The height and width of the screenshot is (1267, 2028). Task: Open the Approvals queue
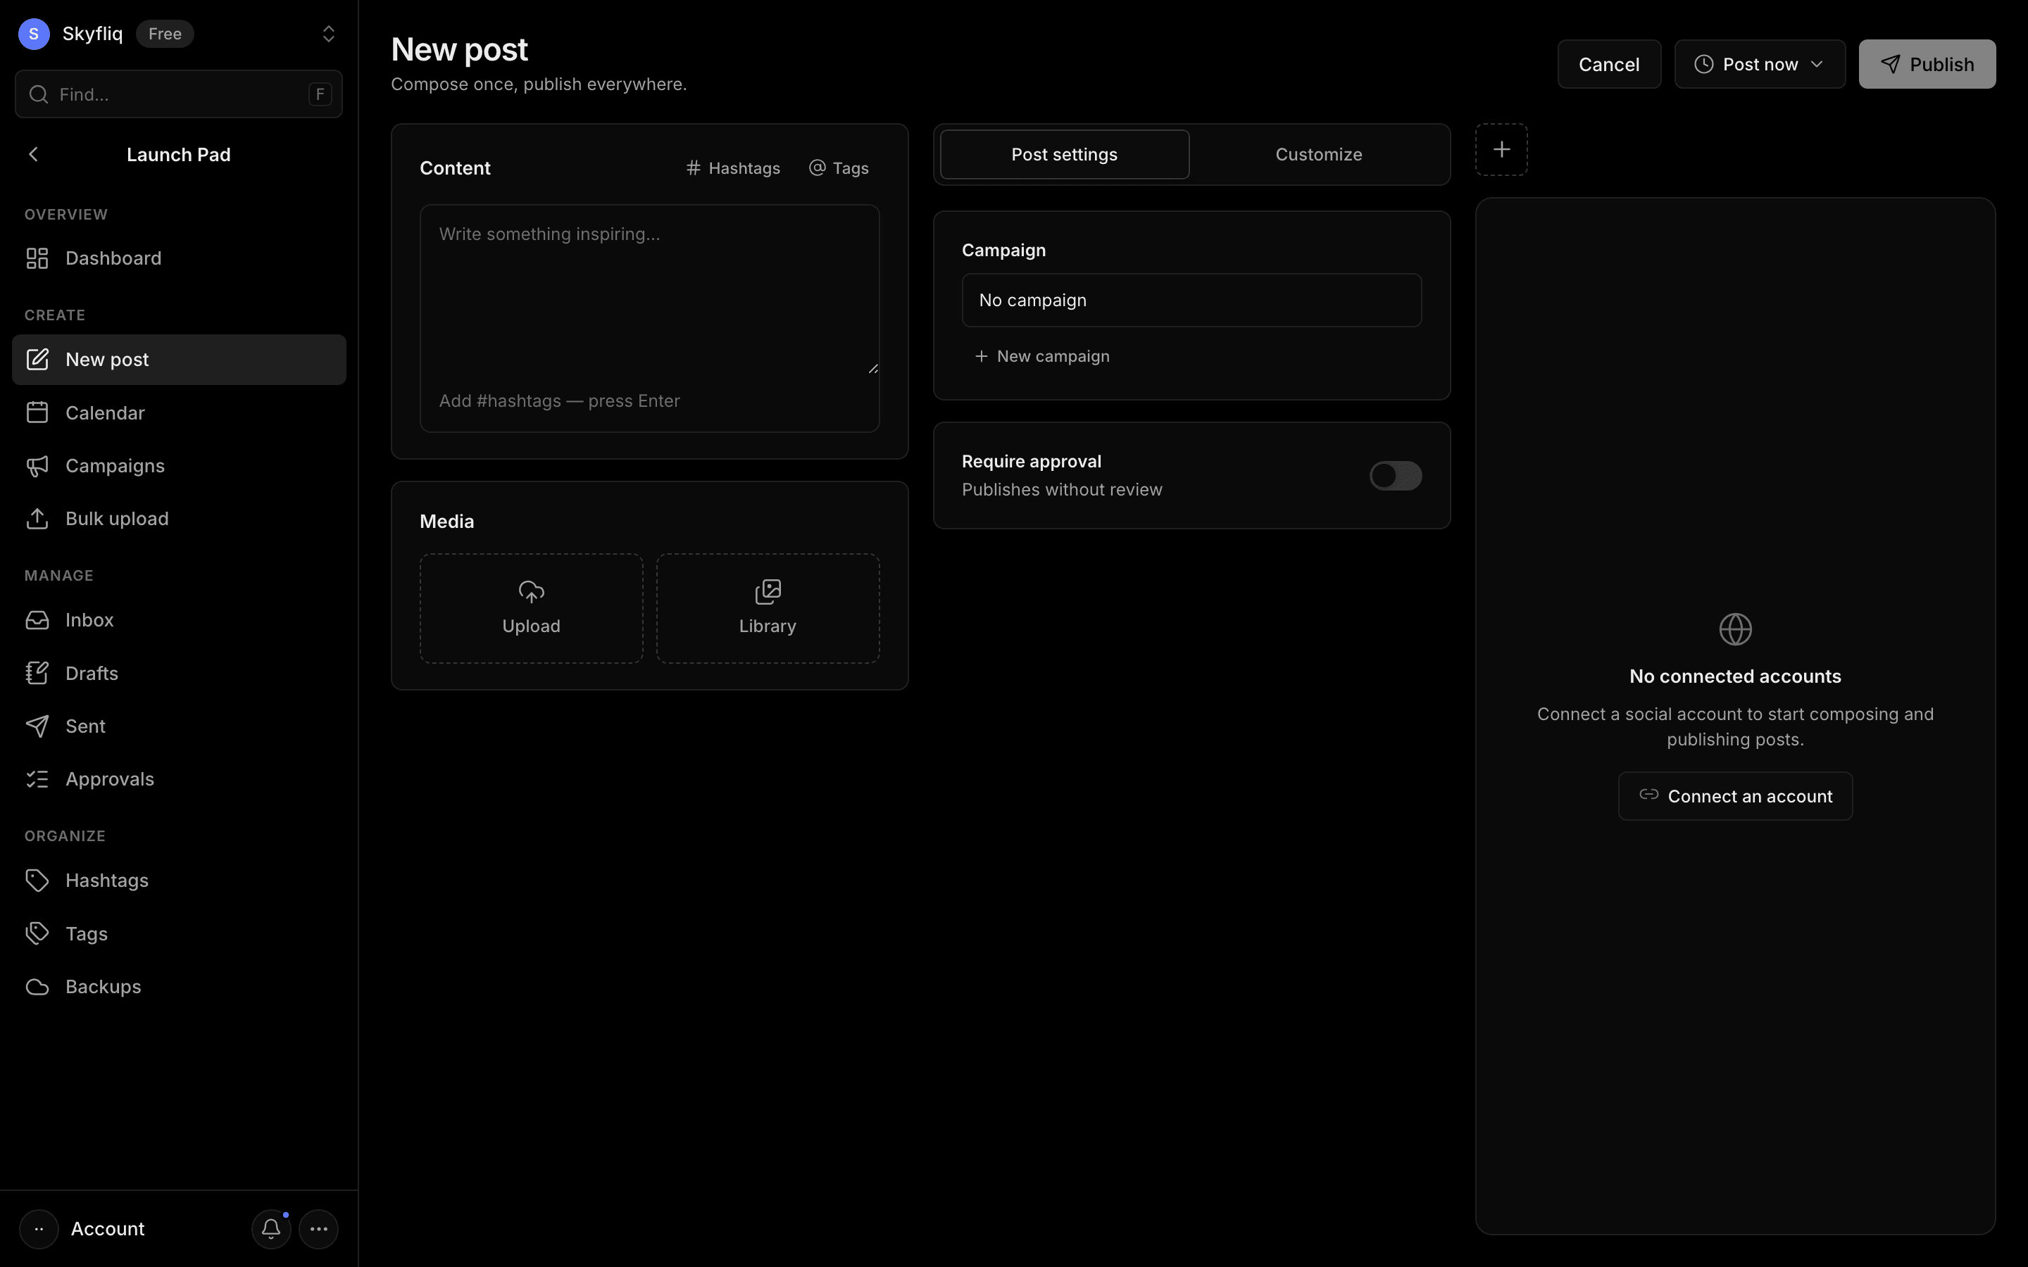click(x=178, y=779)
